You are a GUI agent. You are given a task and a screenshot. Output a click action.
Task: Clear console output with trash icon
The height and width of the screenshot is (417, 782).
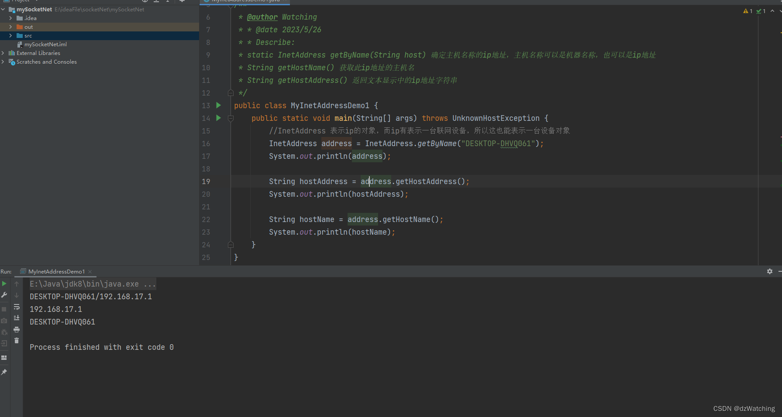point(17,341)
